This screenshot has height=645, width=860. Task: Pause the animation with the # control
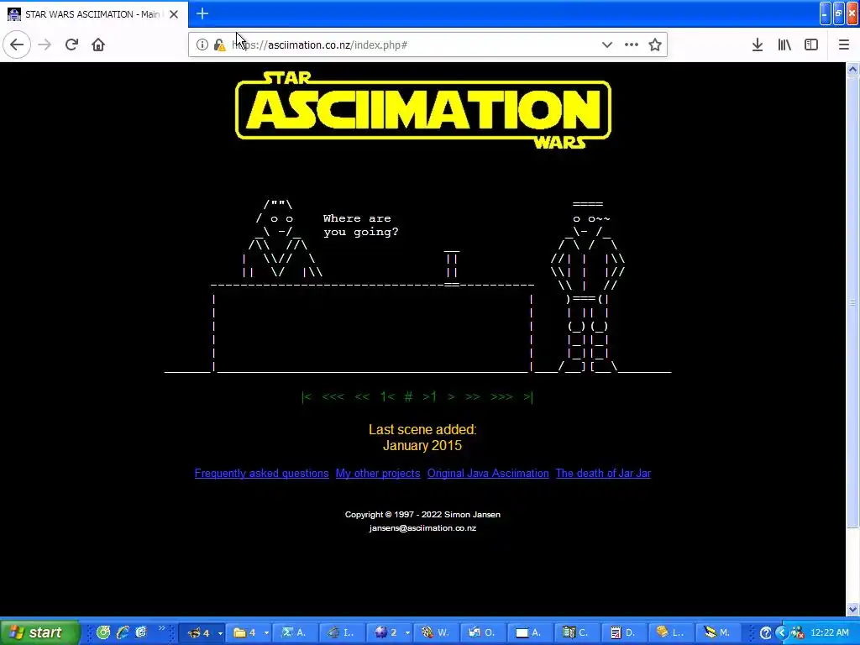click(408, 396)
